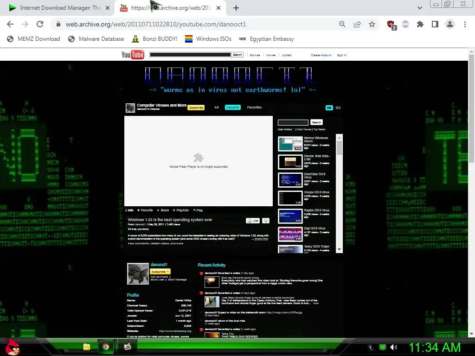Open the Chrome profile avatar

pos(450,24)
